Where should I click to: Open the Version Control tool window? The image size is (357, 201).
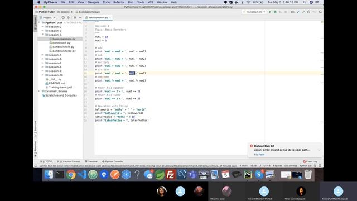tap(68, 161)
